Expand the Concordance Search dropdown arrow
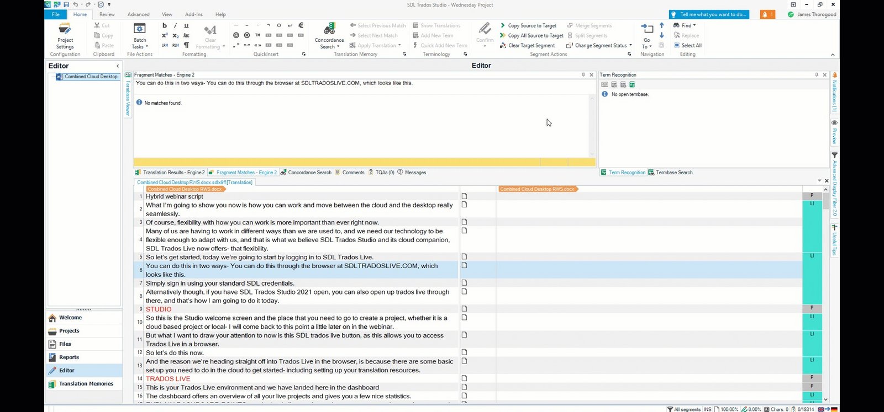 point(338,47)
